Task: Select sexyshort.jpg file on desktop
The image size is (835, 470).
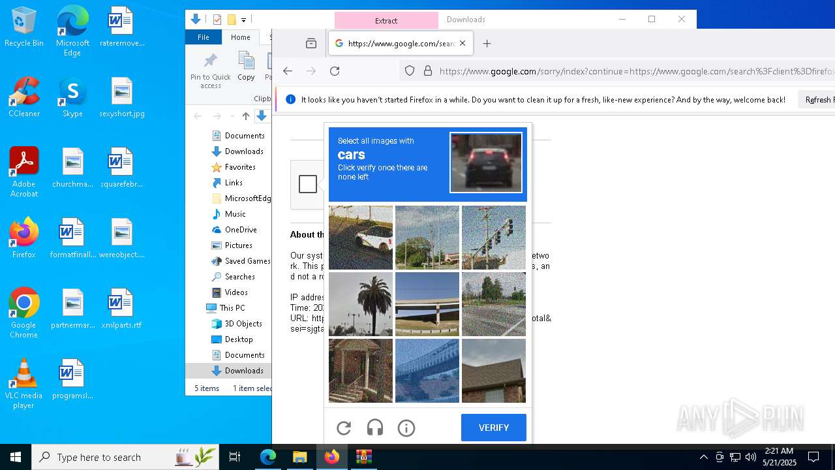Action: coord(121,98)
